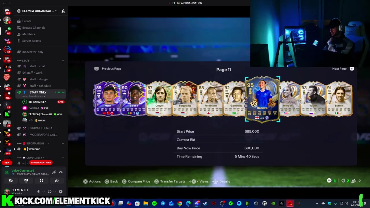Open Steam from the taskbar
Viewport: 370px width, 208px height.
tap(205, 203)
